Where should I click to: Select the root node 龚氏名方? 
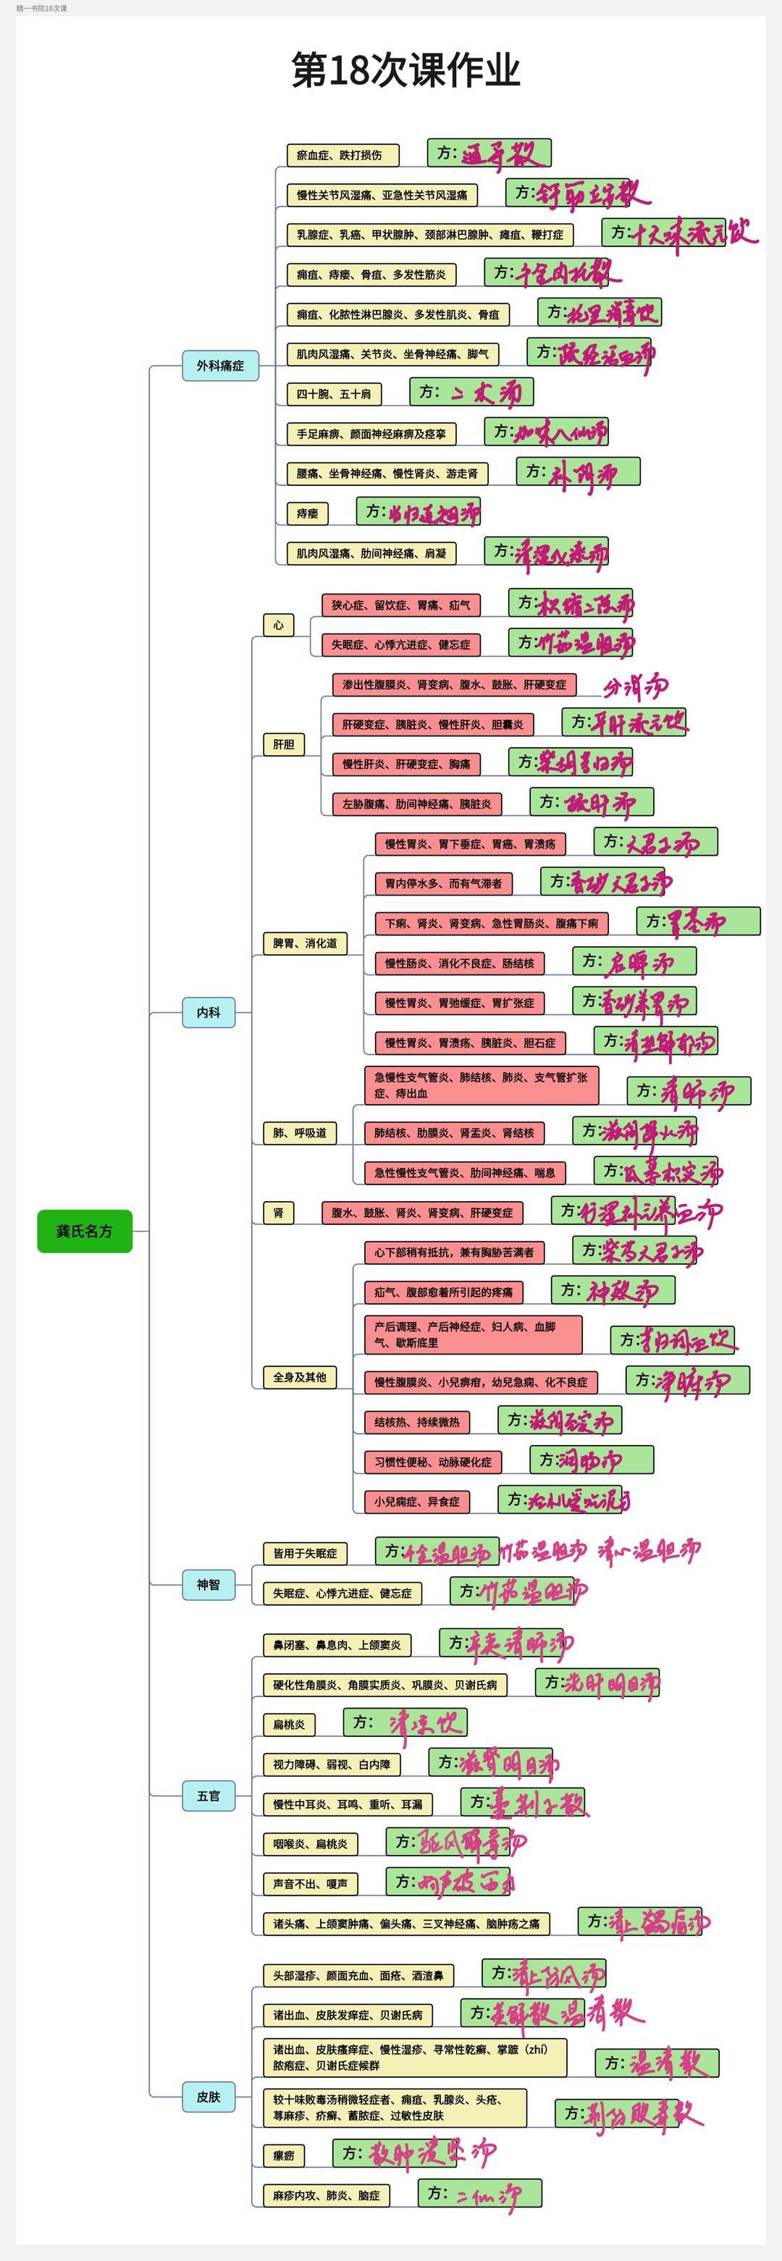[84, 1231]
